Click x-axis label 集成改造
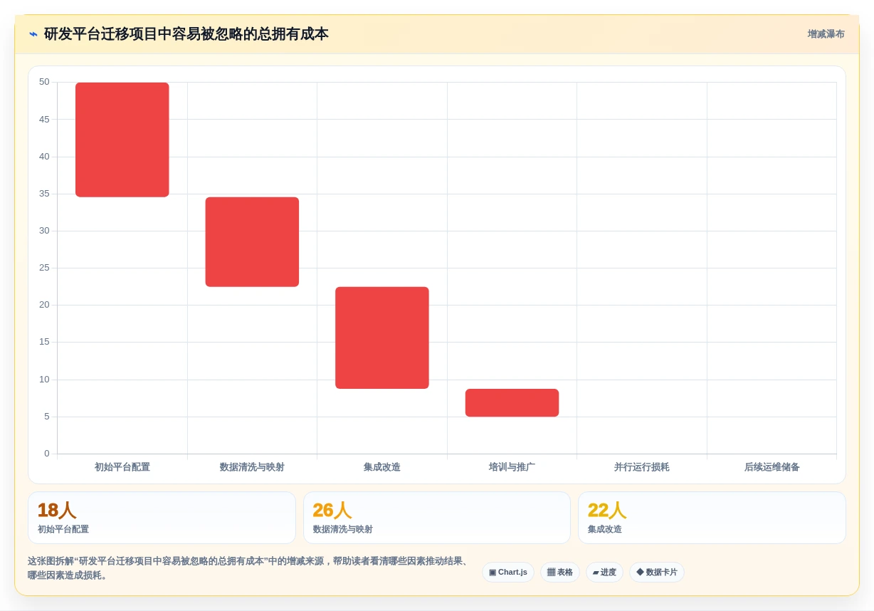The height and width of the screenshot is (611, 874). (382, 467)
